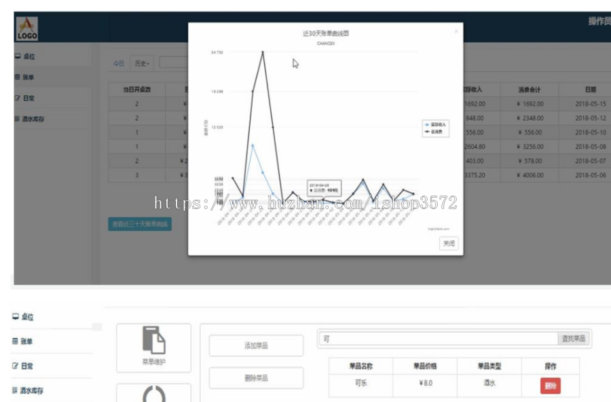Open the highcharts.com credit link
The height and width of the screenshot is (402, 611).
point(439,229)
